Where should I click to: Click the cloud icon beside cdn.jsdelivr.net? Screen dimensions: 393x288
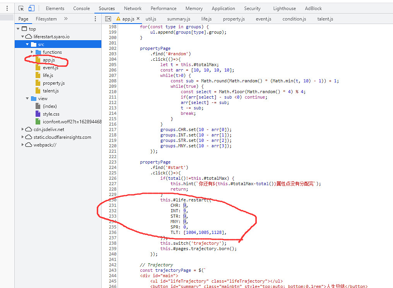click(29, 130)
